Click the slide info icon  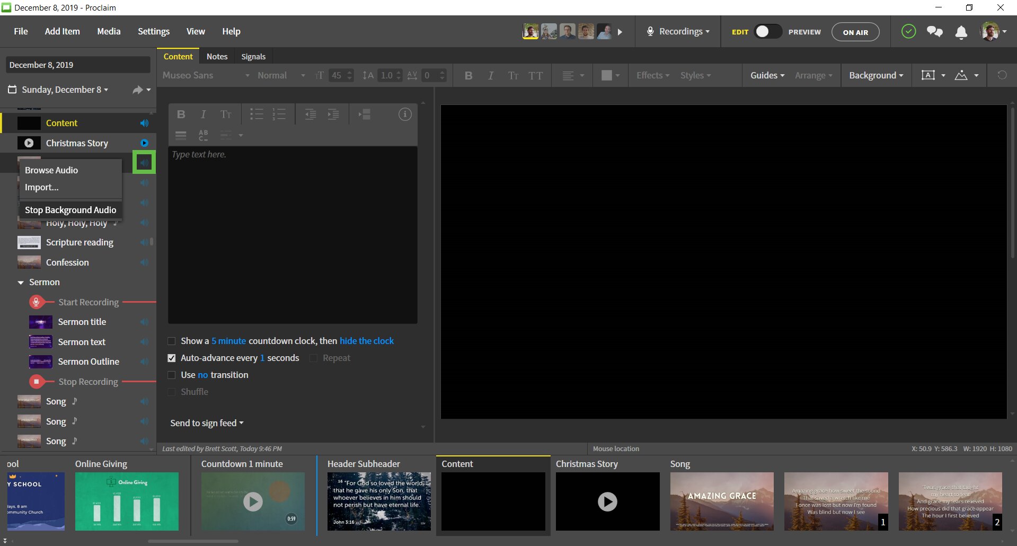405,114
